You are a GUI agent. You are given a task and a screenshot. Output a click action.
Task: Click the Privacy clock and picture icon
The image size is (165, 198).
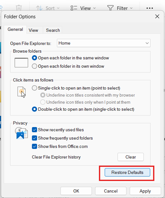21,133
